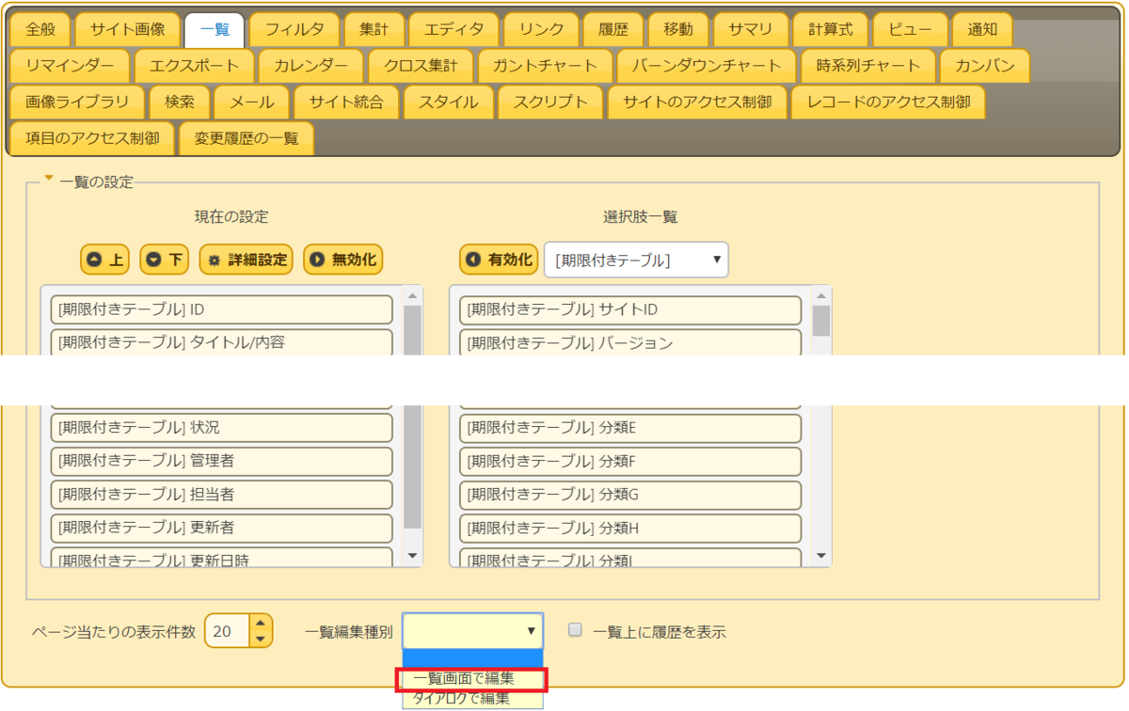Open the リマインダー tab

pos(70,66)
